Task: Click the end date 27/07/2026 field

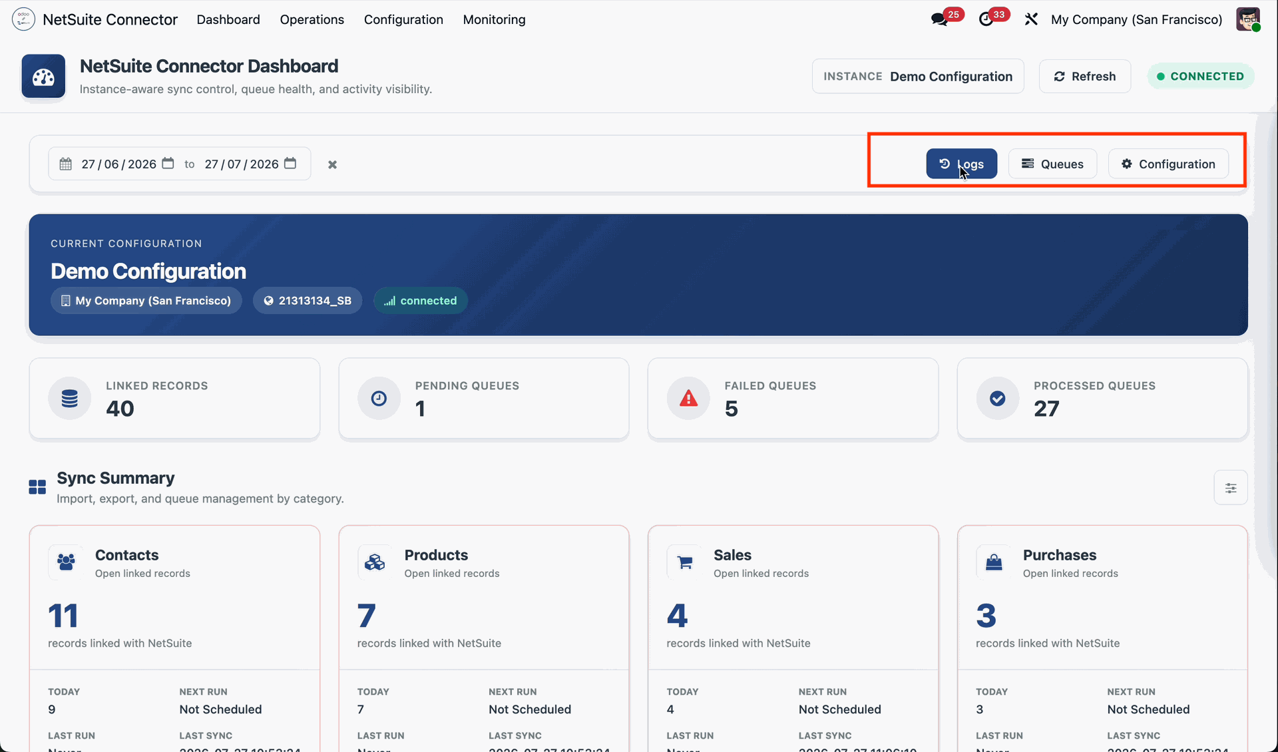Action: point(242,164)
